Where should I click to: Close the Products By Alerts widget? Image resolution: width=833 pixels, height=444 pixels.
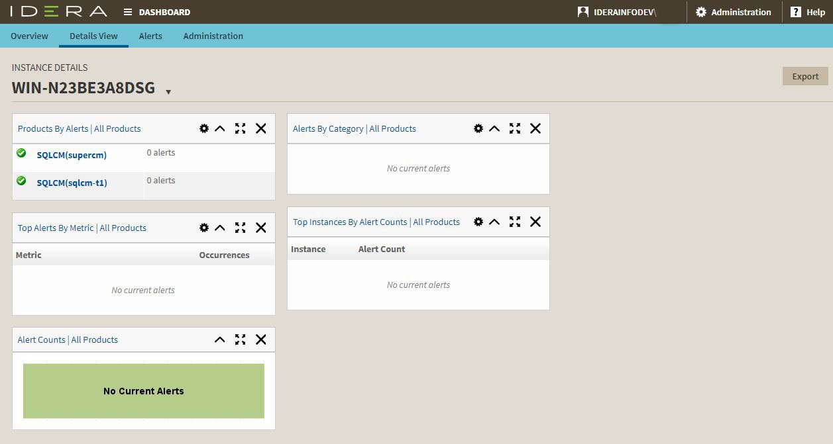coord(261,128)
